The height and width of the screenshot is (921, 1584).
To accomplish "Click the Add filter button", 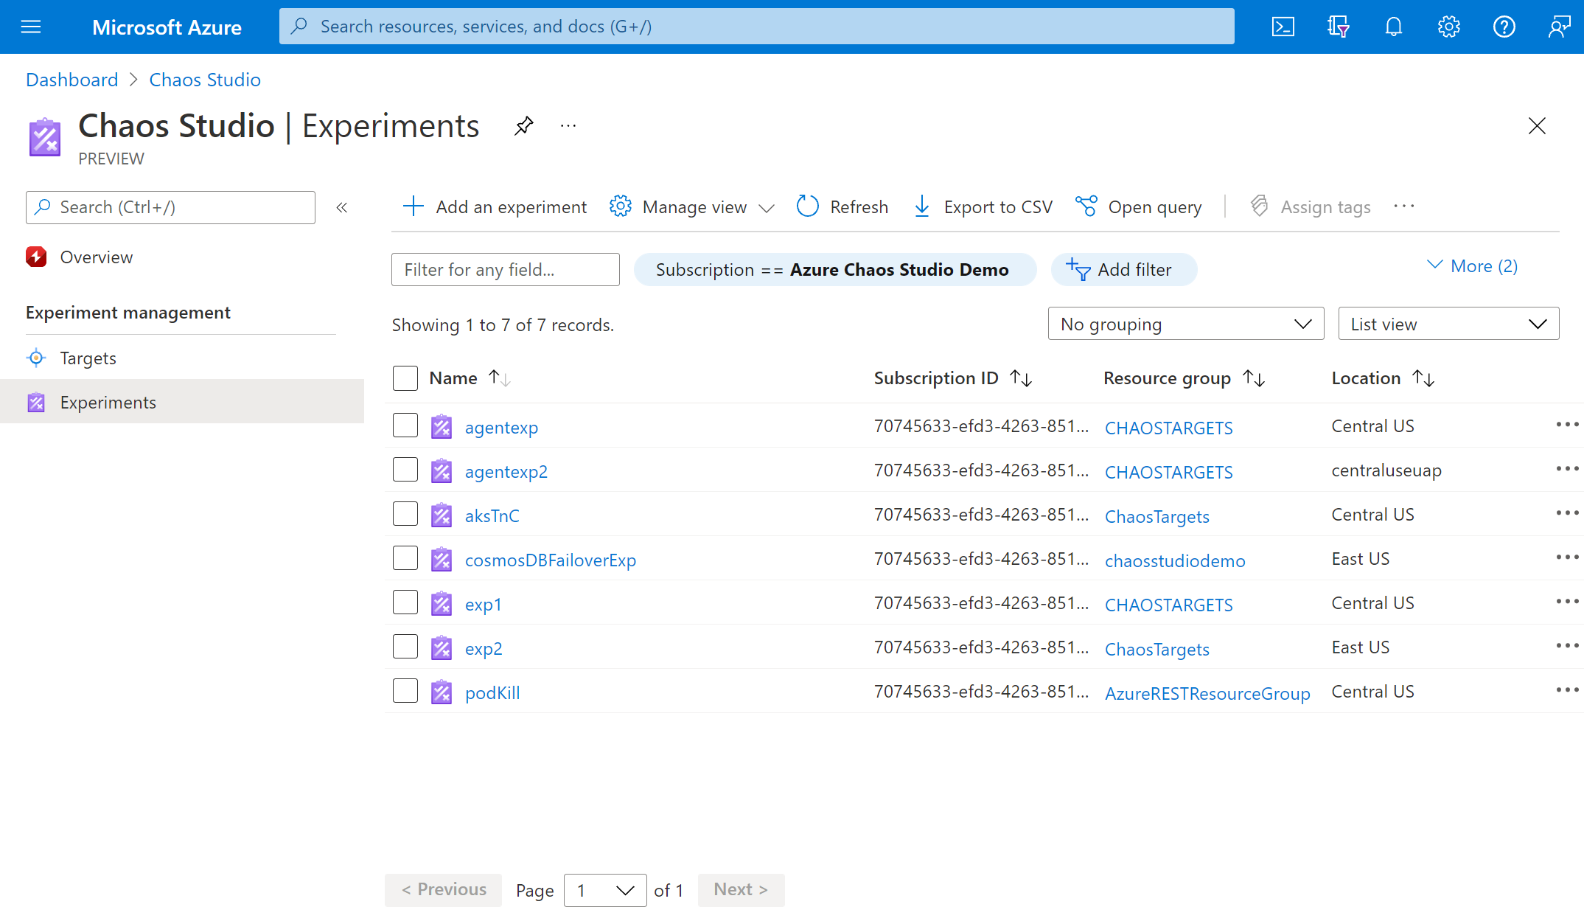I will click(x=1122, y=268).
